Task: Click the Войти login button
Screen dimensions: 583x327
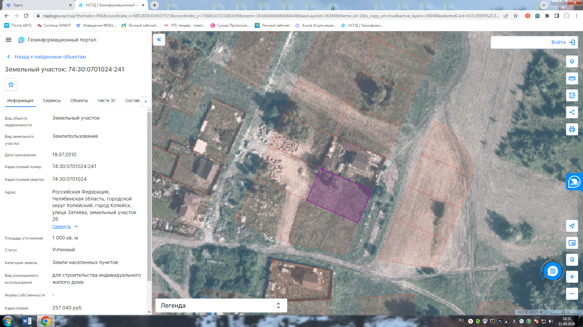Action: pyautogui.click(x=534, y=42)
